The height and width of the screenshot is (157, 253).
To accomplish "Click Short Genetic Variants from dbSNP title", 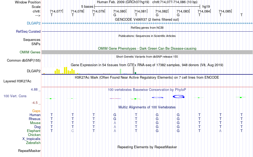I will tap(147, 57).
